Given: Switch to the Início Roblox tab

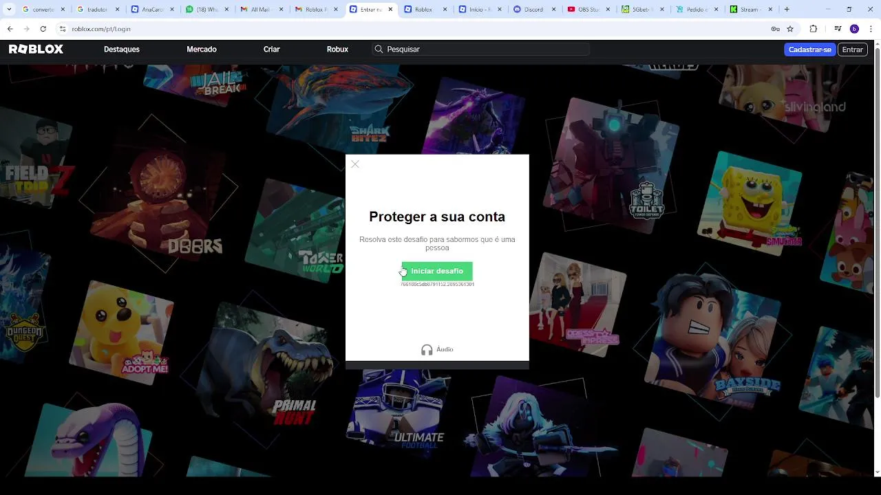Looking at the screenshot, I should click(479, 10).
